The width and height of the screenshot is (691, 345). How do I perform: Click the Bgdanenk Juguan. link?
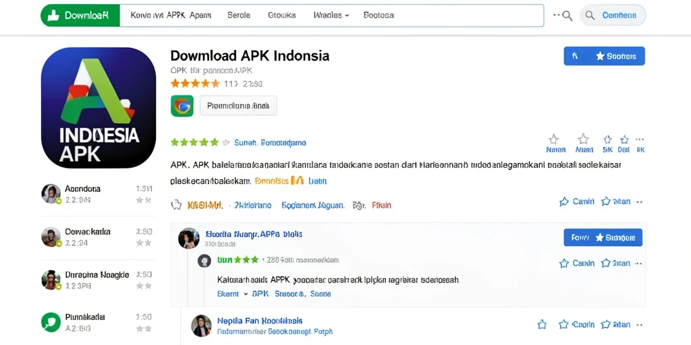pyautogui.click(x=313, y=205)
